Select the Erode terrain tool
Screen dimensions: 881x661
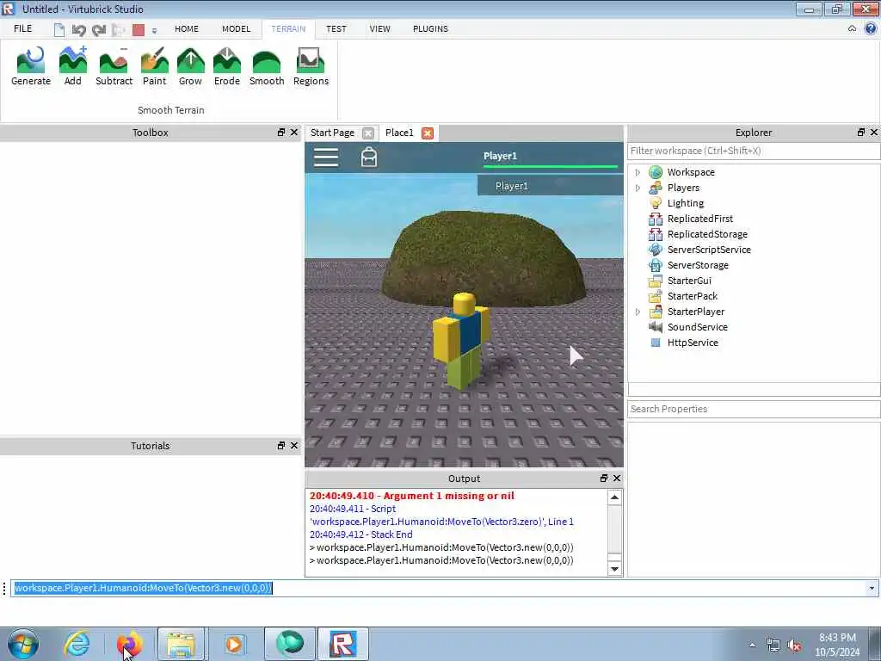(227, 66)
